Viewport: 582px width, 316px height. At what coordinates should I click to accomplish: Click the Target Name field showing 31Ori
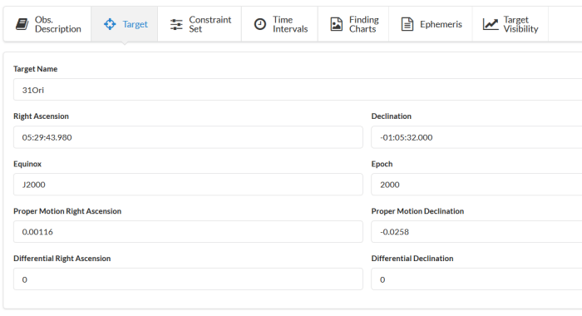pos(298,90)
